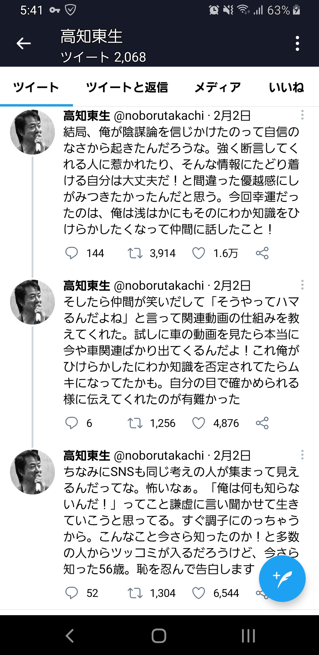319x655 pixels.
Task: Like the tweet with 6,544 likes
Action: click(198, 593)
